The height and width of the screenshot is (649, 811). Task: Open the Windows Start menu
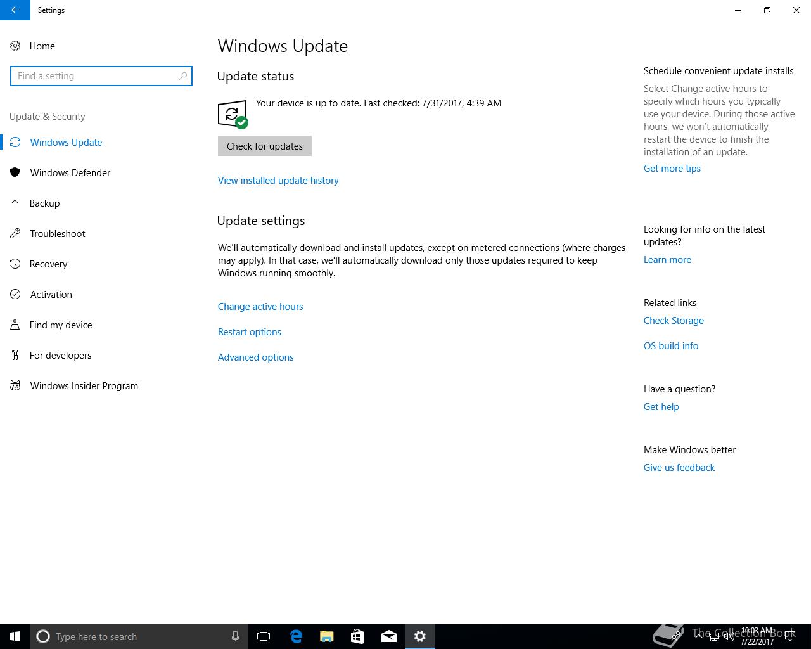[x=15, y=636]
